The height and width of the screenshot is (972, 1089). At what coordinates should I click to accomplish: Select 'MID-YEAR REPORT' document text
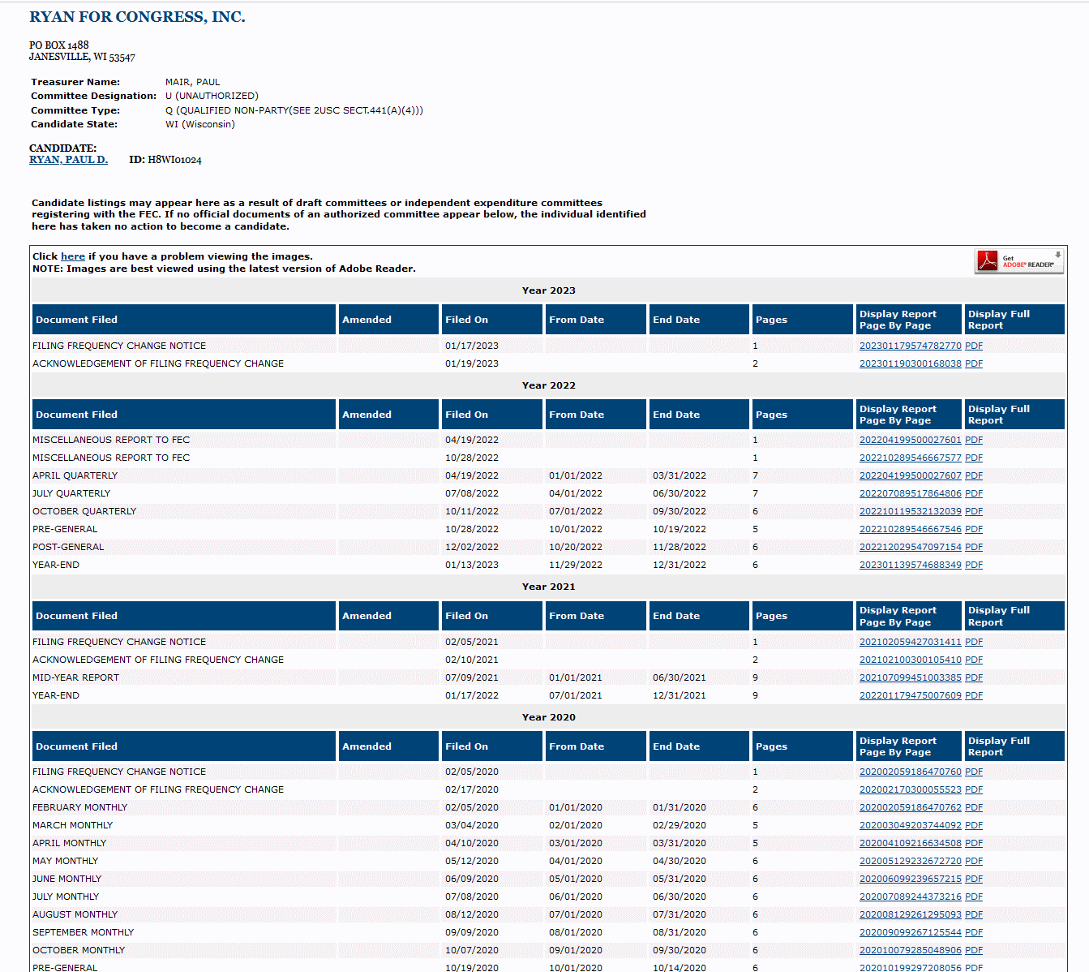pyautogui.click(x=75, y=677)
